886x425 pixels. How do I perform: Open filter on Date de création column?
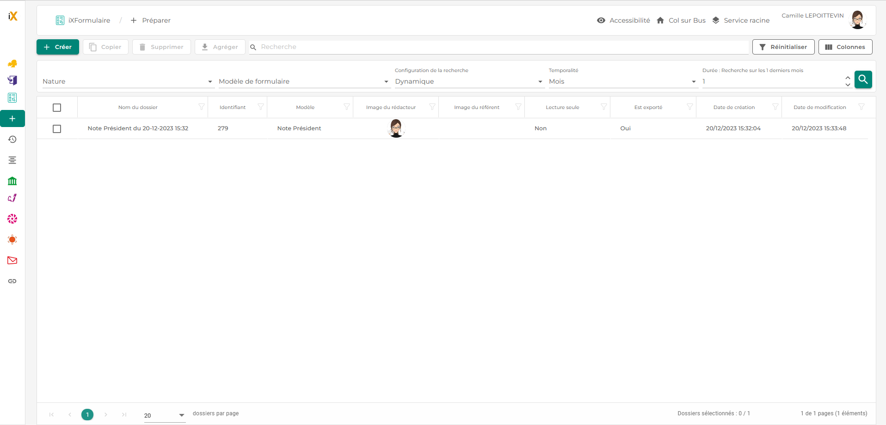(x=775, y=107)
